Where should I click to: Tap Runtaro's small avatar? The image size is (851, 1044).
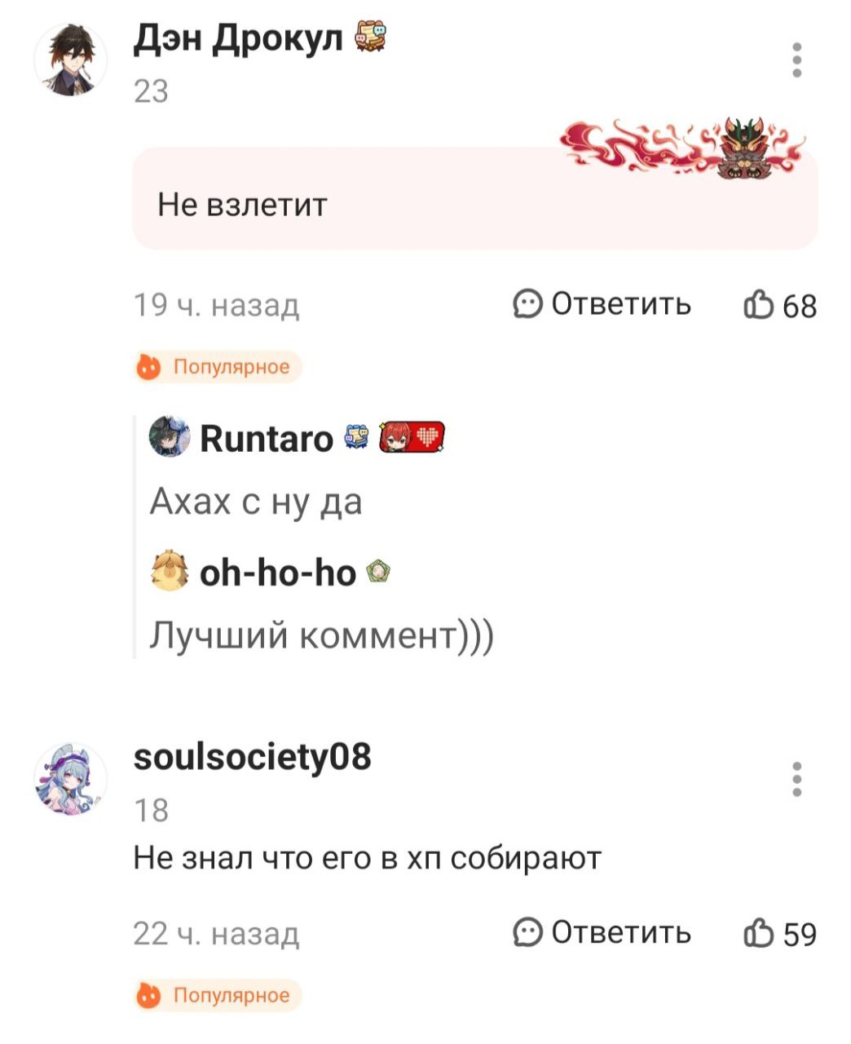170,438
